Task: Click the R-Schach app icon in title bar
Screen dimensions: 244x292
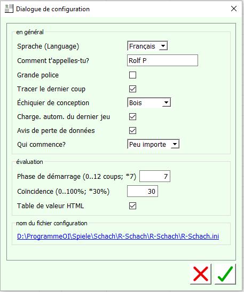Action: pyautogui.click(x=9, y=9)
